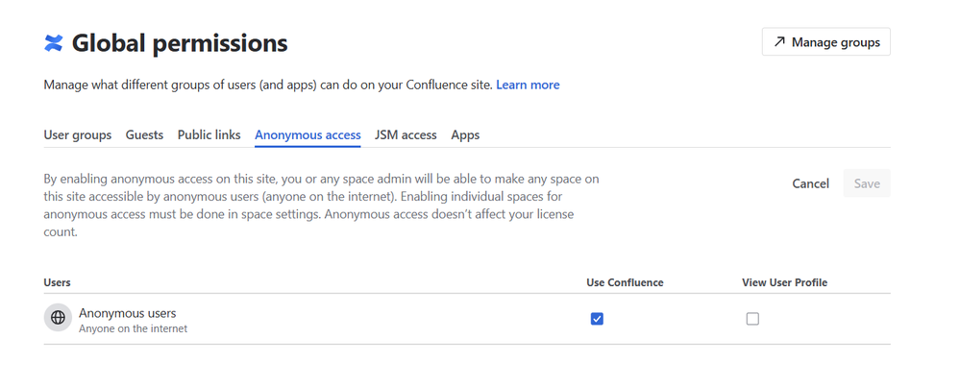Open the Guests tab
The height and width of the screenshot is (388, 960).
point(144,134)
